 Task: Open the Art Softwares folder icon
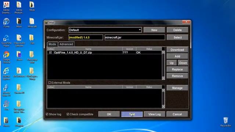(19, 73)
